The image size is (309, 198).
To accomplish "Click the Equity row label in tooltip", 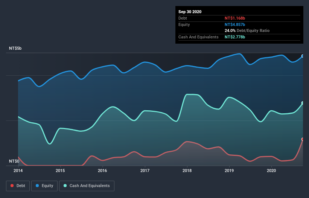I will click(x=184, y=24).
